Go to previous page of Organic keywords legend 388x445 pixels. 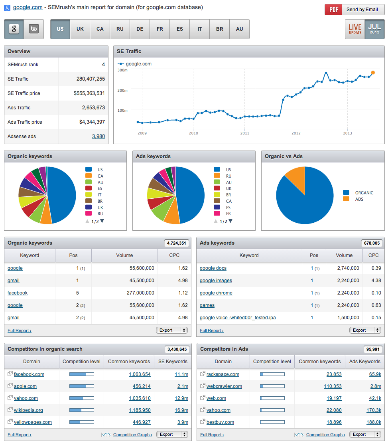pos(87,221)
